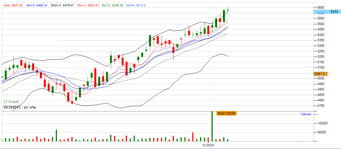Click the green configuration text תצורה 1

(x=11, y=102)
